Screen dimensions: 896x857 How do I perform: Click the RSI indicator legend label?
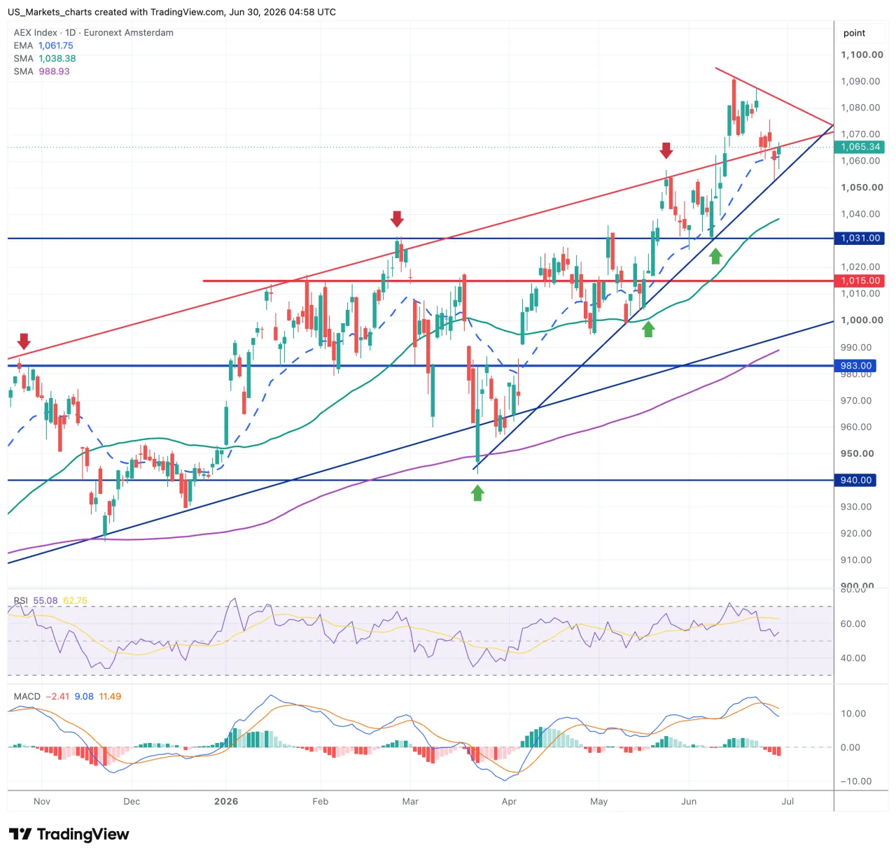[21, 601]
